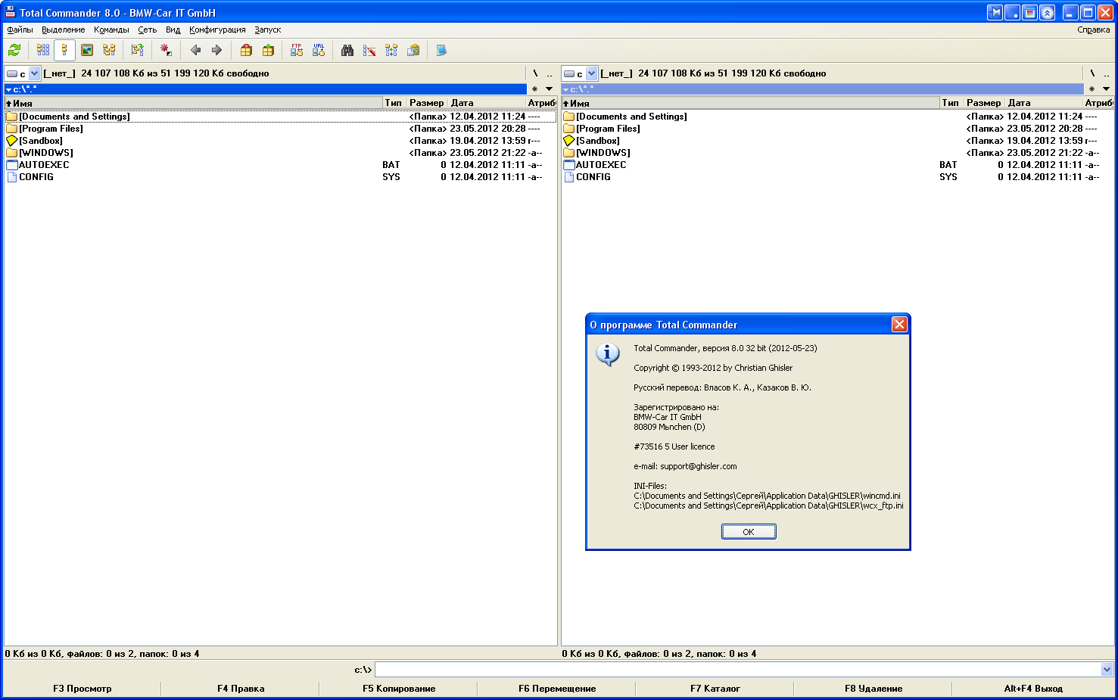Enable thumbnail view from the toolbar
The width and height of the screenshot is (1118, 700).
coord(87,50)
